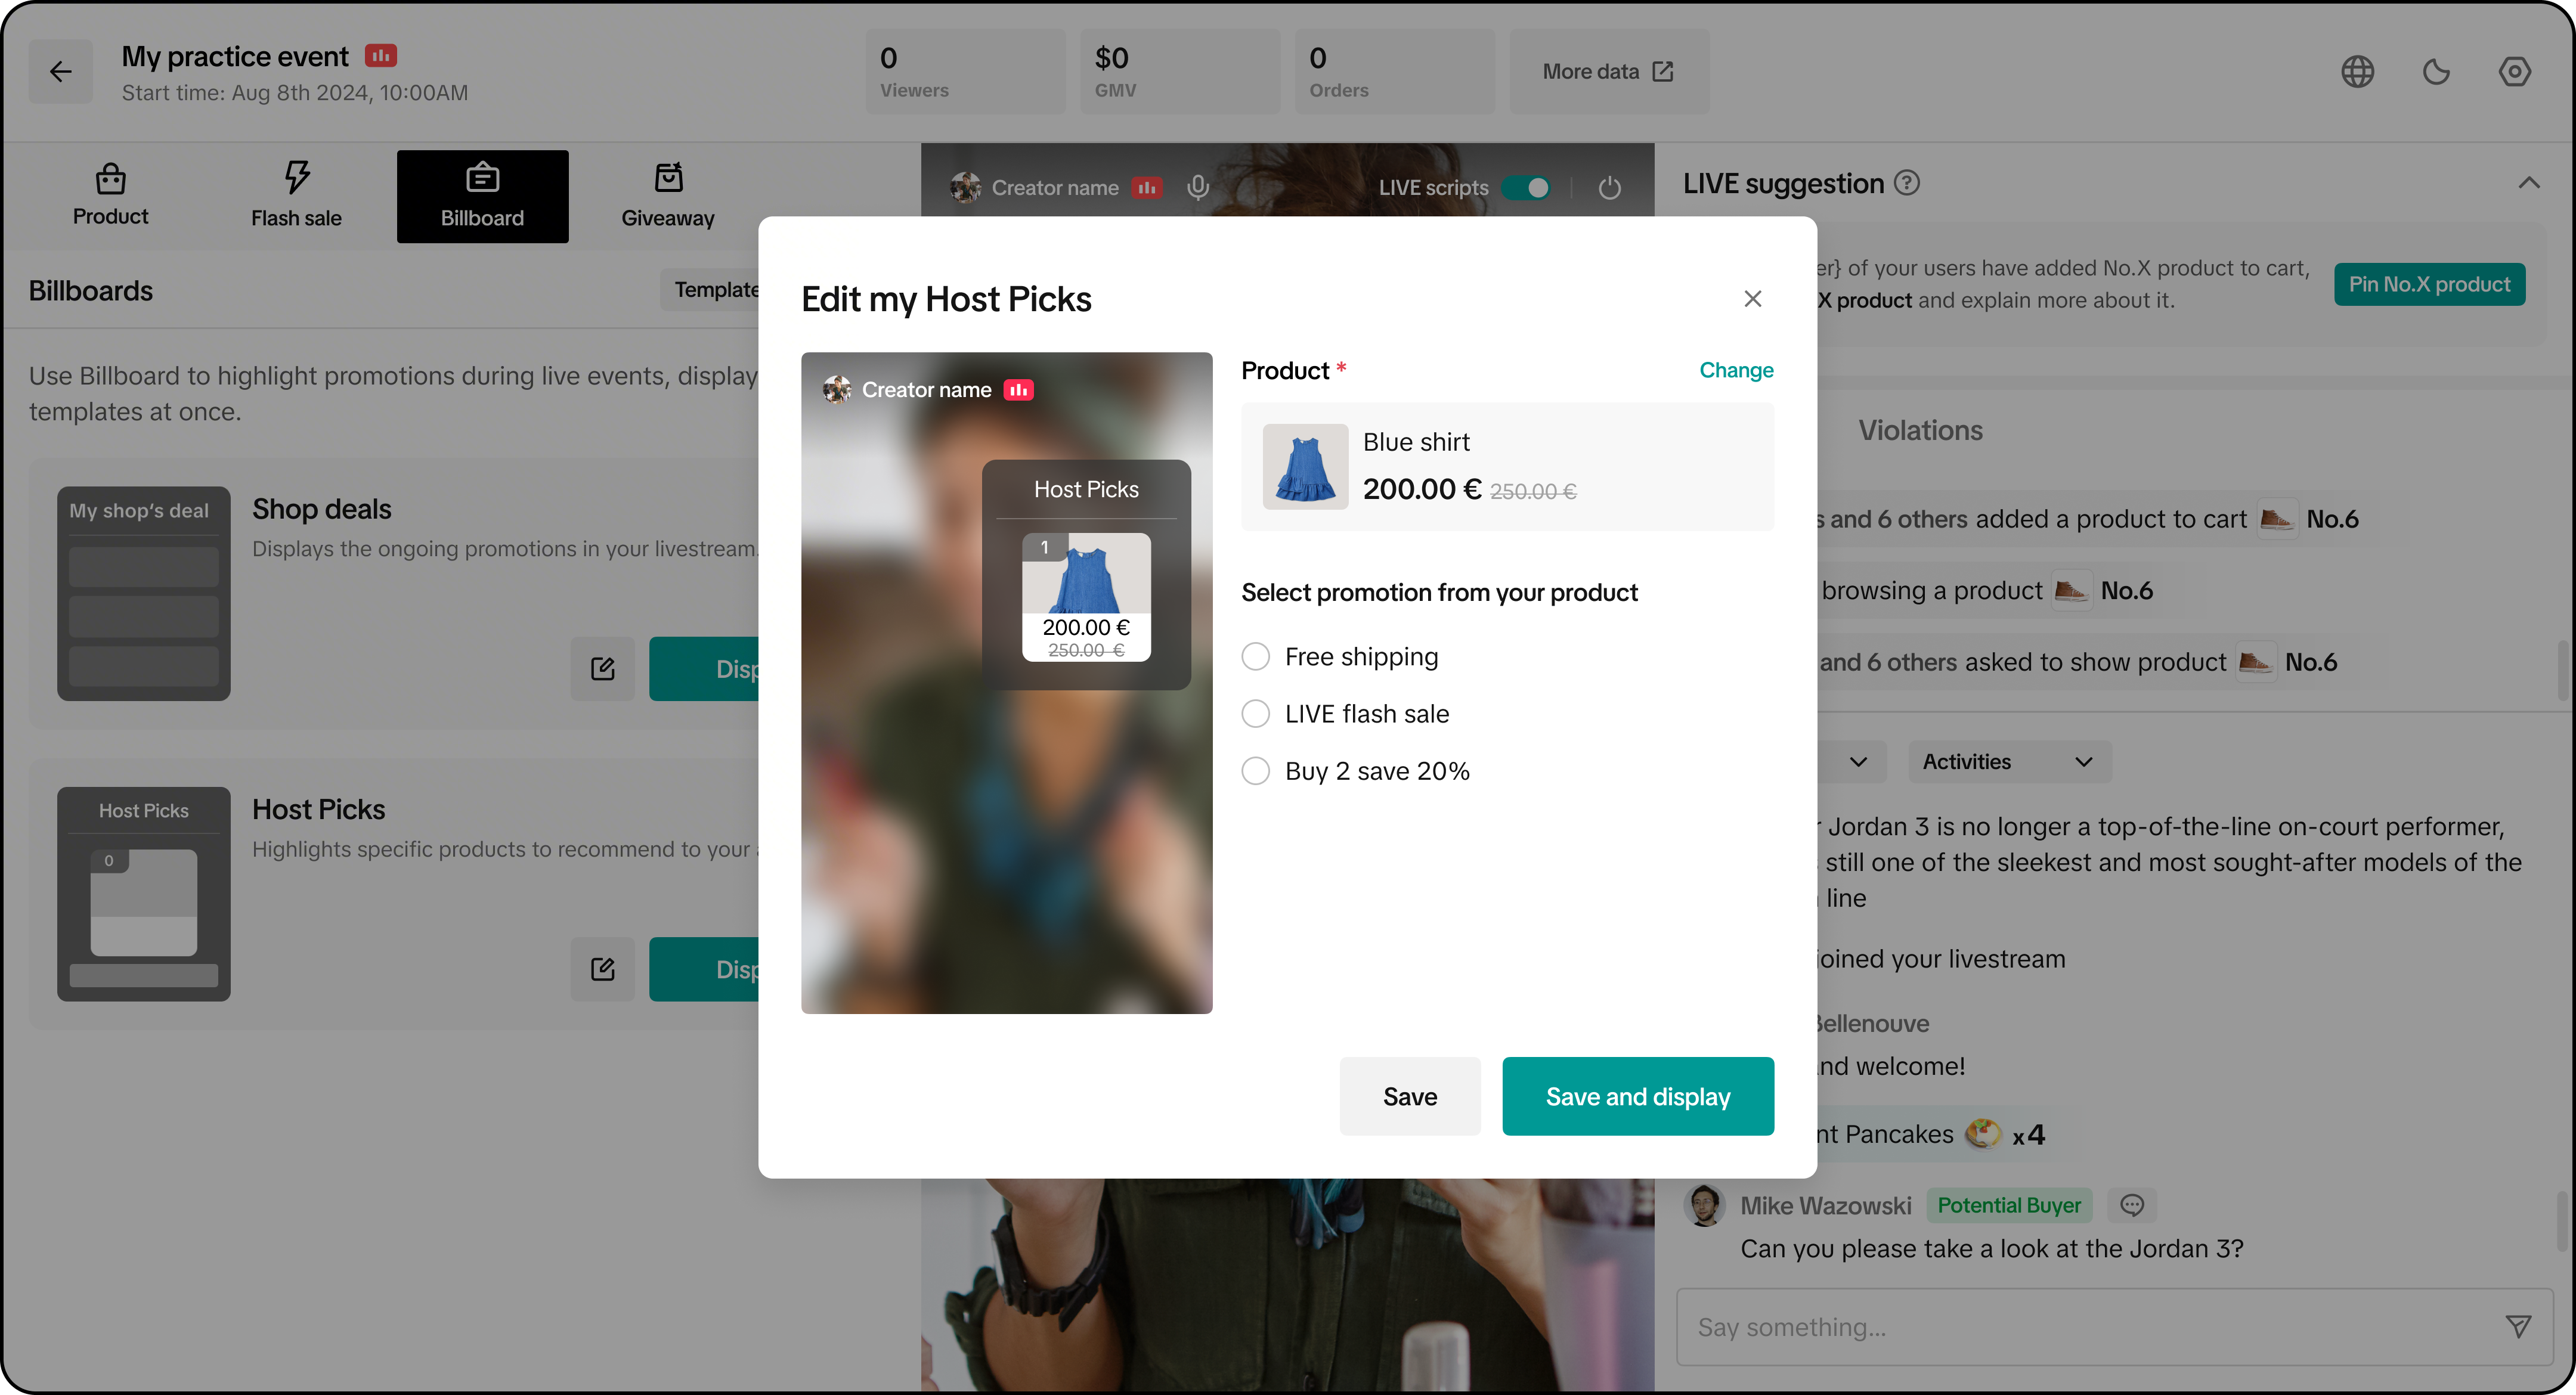The image size is (2576, 1395).
Task: Click live badge beside My practice event
Action: pos(381,56)
